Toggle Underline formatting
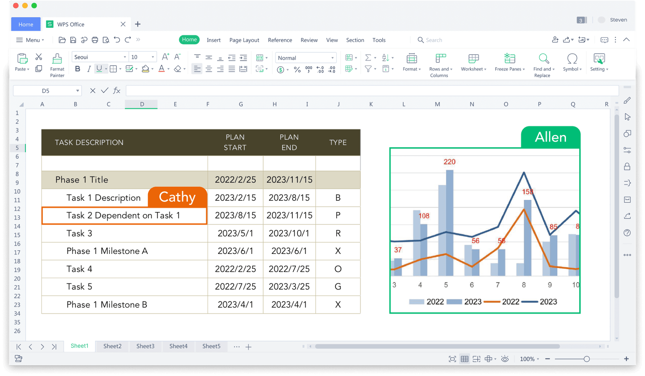This screenshot has width=645, height=376. (99, 69)
